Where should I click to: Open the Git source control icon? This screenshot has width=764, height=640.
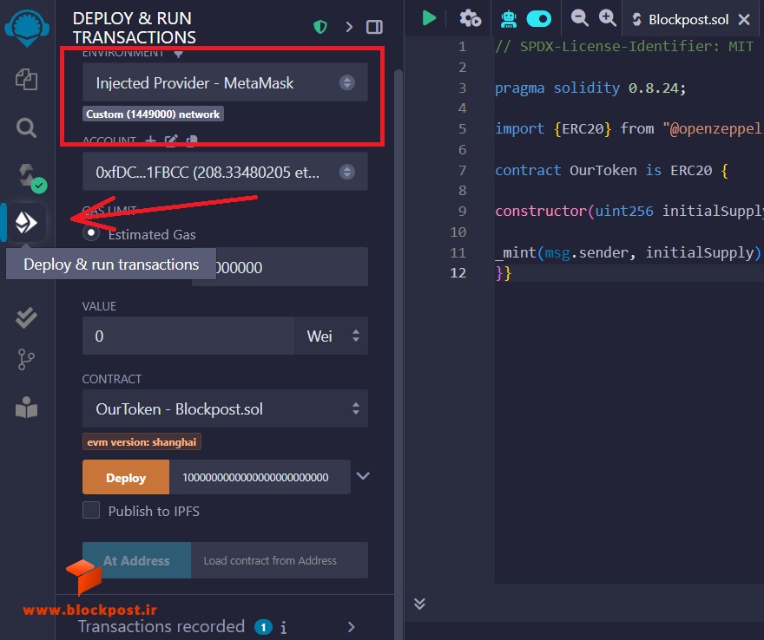coord(26,360)
